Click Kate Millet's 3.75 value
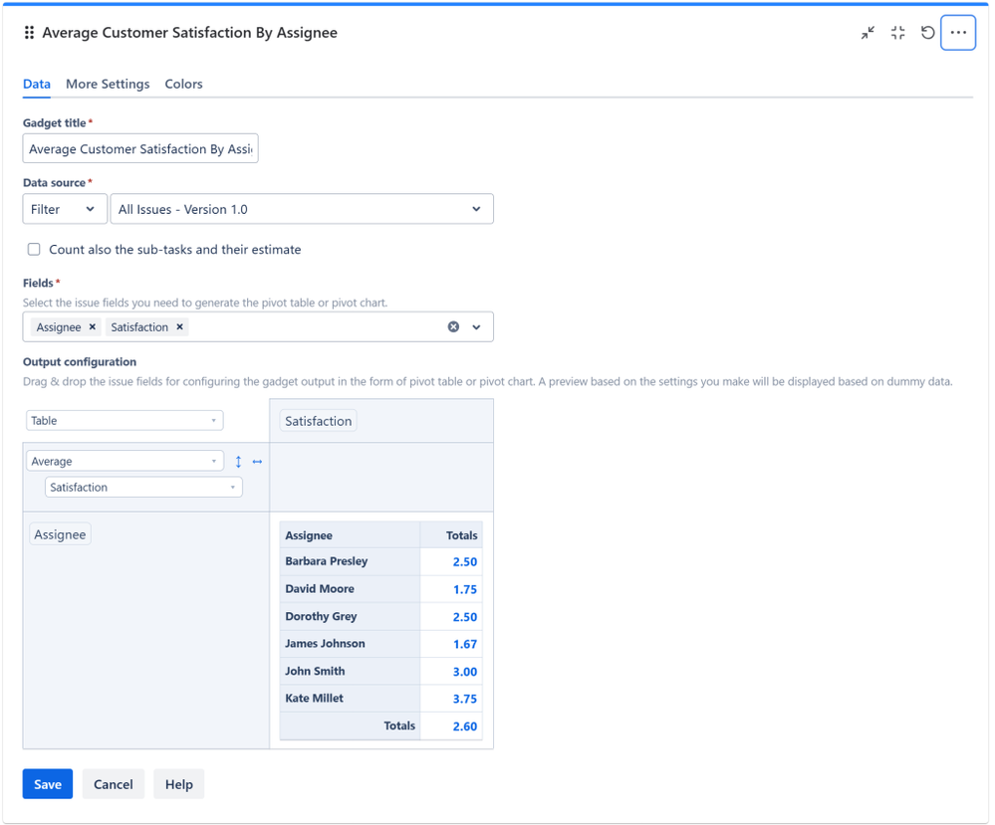The height and width of the screenshot is (825, 995). point(464,699)
